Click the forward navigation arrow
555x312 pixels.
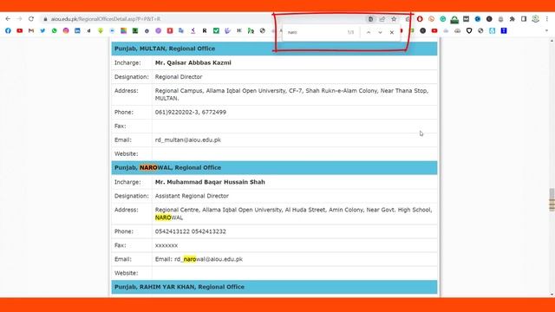pos(19,19)
